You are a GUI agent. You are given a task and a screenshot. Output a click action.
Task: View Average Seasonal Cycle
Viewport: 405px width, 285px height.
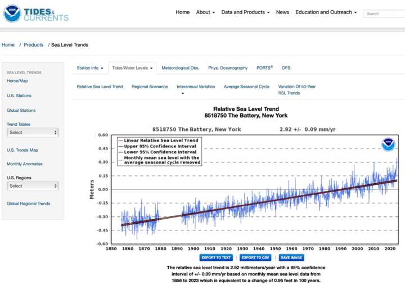pos(246,87)
